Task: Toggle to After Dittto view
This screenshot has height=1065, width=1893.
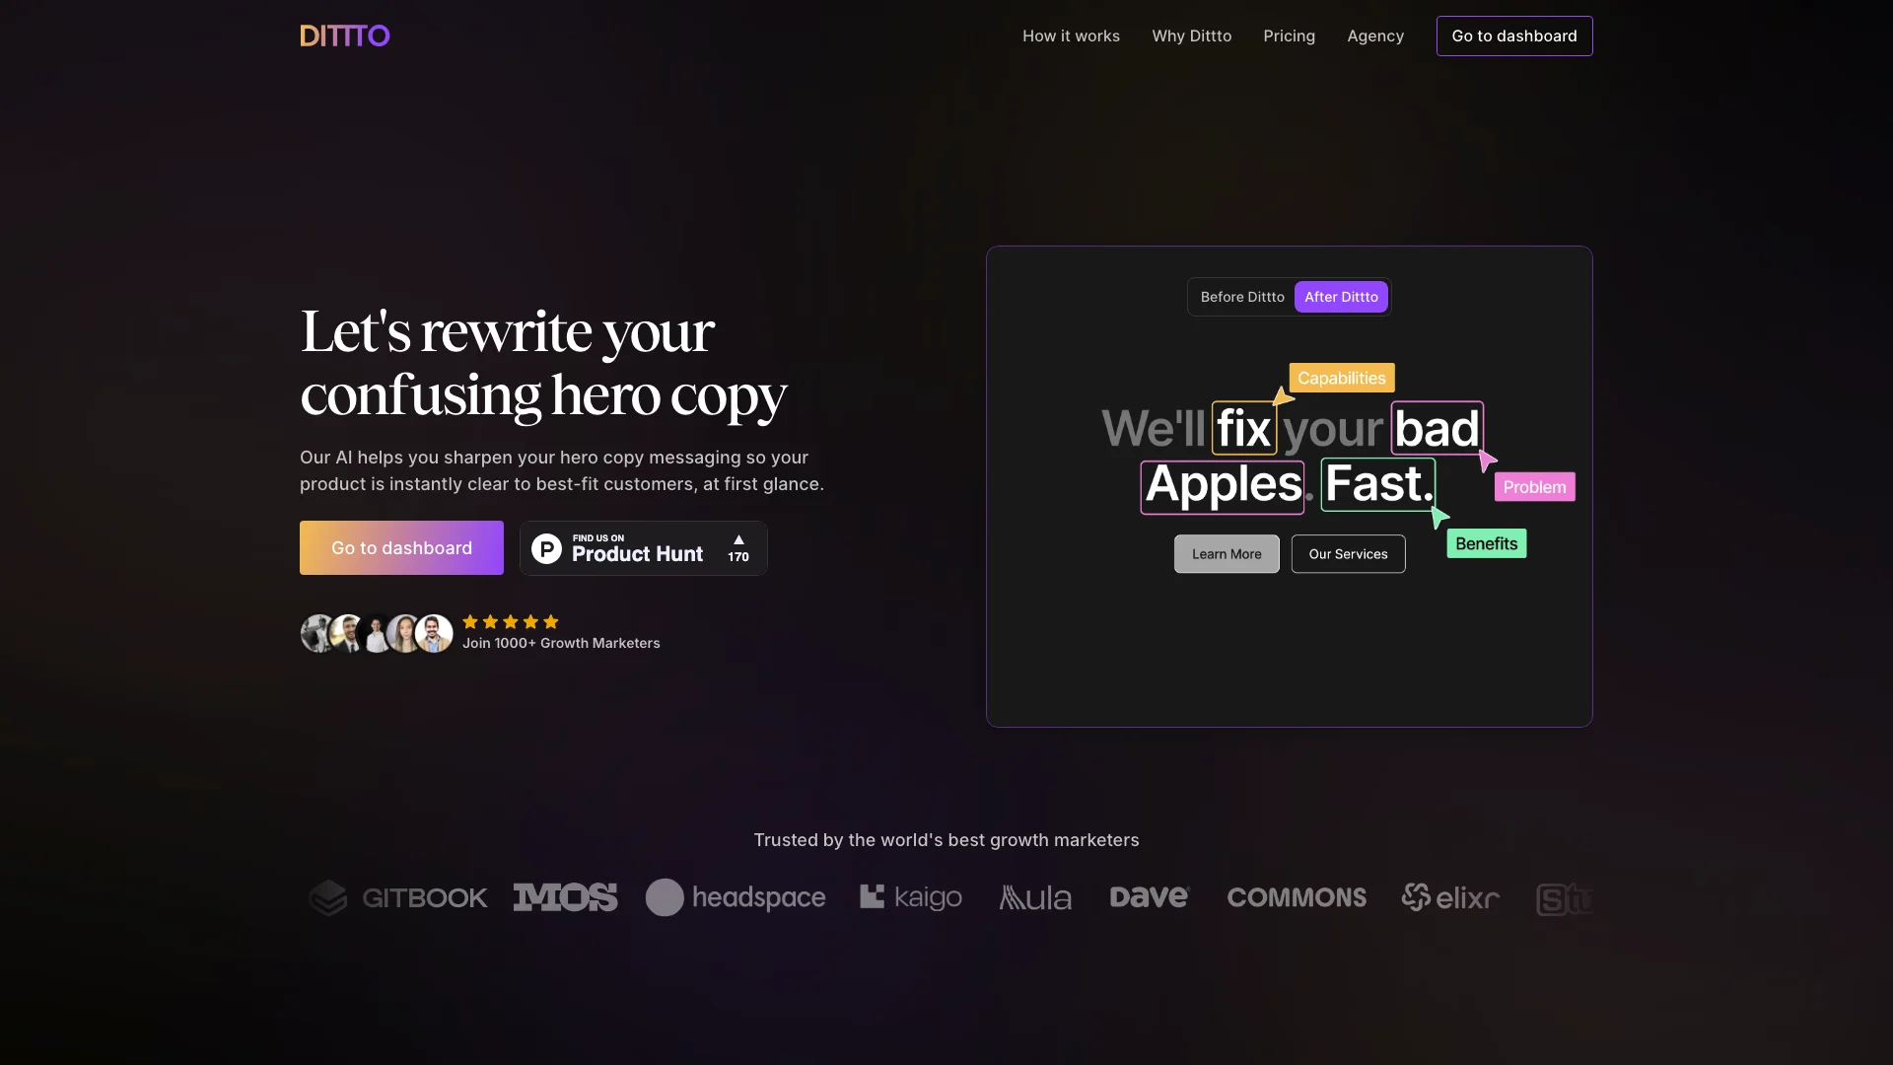Action: pos(1341,297)
